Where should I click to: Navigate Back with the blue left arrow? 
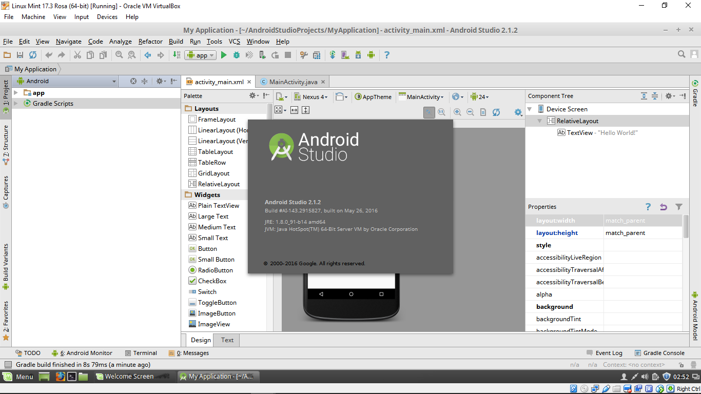148,55
